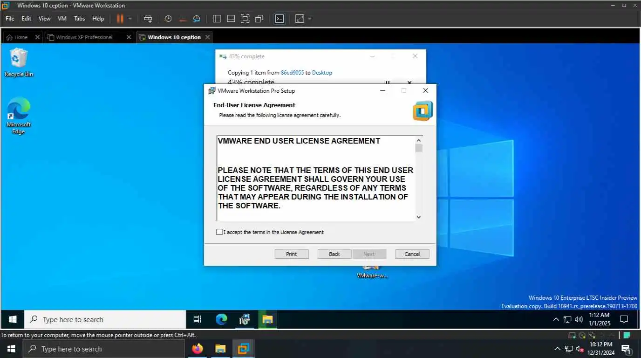Open File Explorer in the guest taskbar
Image resolution: width=641 pixels, height=358 pixels.
(267, 319)
